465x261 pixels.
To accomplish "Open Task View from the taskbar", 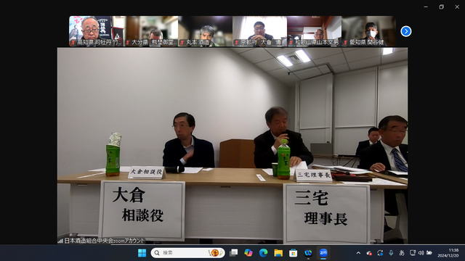I will 233,253.
